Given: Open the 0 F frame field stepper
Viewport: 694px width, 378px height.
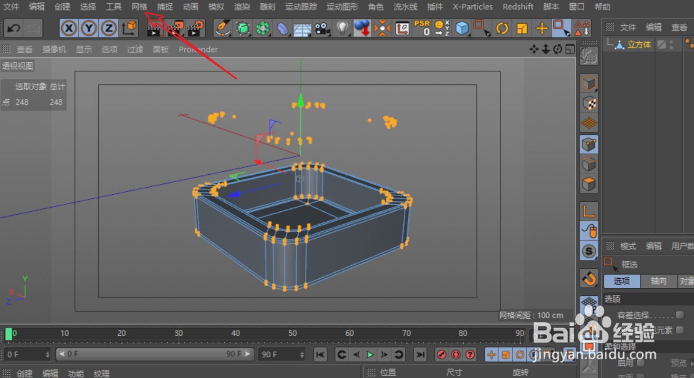Looking at the screenshot, I should coord(48,354).
